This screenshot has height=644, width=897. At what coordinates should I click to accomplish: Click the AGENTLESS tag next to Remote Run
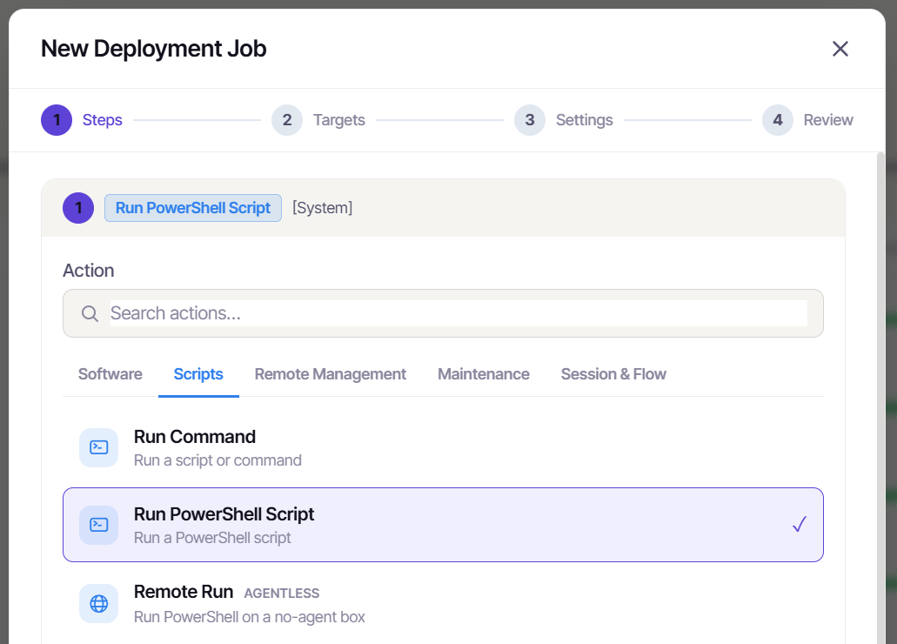pyautogui.click(x=282, y=593)
